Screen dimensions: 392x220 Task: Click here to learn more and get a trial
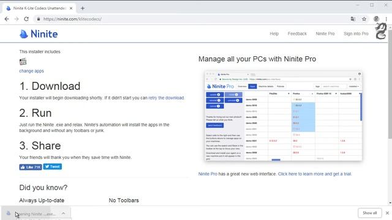pyautogui.click(x=315, y=174)
